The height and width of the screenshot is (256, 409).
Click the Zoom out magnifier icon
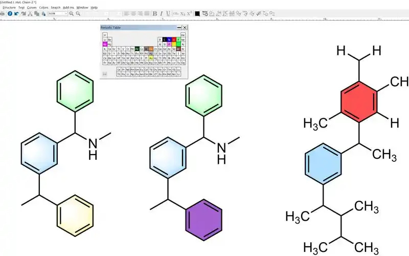78,13
